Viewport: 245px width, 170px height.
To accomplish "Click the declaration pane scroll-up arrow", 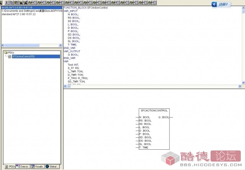I will [x=243, y=8].
